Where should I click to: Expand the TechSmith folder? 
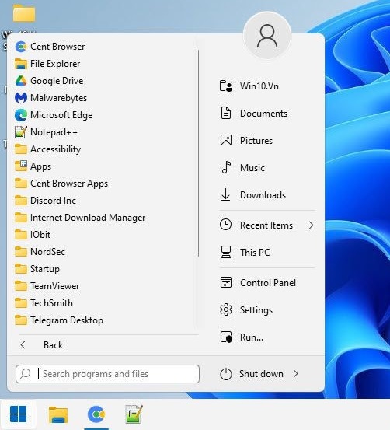coord(44,303)
